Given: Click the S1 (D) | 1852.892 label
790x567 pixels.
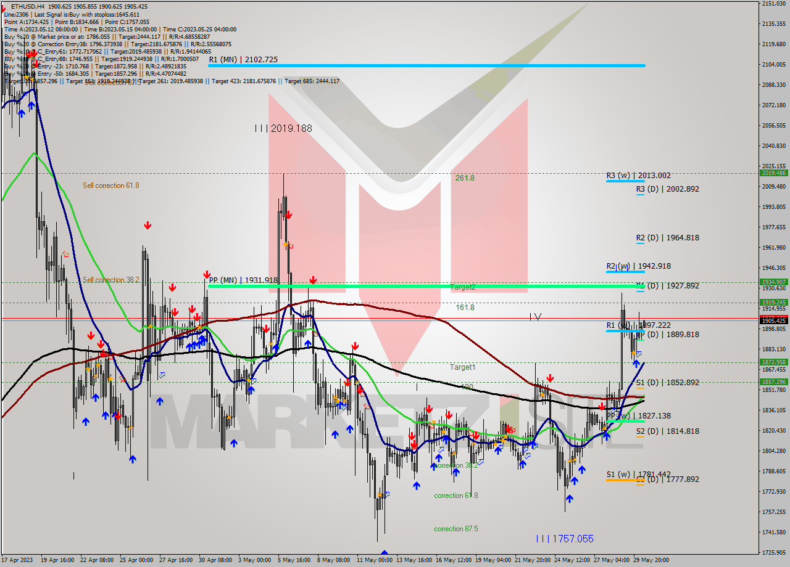Looking at the screenshot, I should click(668, 382).
